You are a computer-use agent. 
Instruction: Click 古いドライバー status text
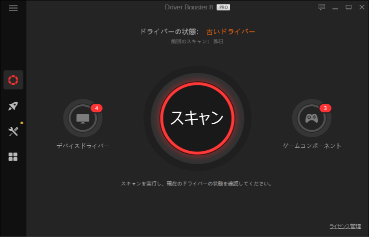tap(230, 32)
